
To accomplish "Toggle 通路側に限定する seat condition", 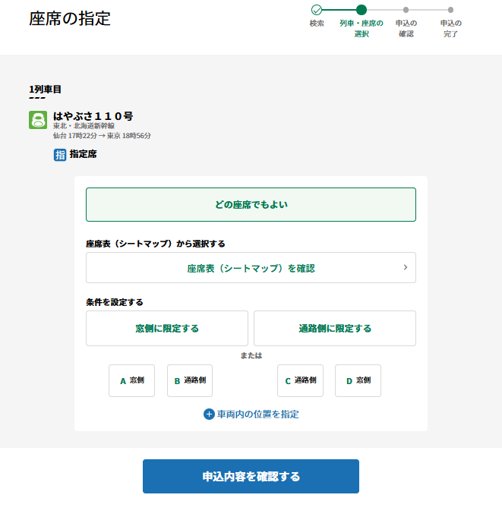I will pyautogui.click(x=334, y=328).
